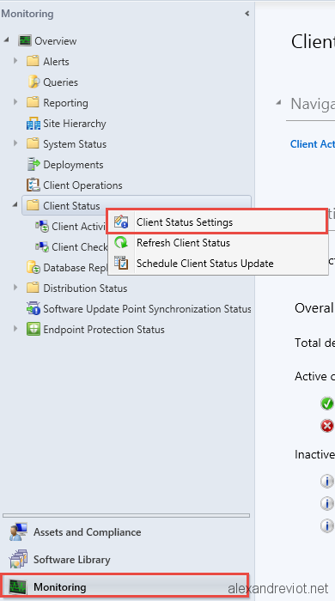Click the red error icon under Active clients

tap(327, 426)
